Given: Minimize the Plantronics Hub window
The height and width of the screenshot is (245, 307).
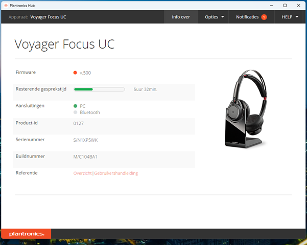Looking at the screenshot, I should [x=272, y=6].
